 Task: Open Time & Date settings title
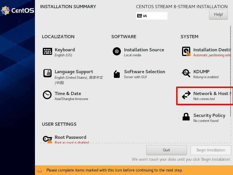(68, 93)
